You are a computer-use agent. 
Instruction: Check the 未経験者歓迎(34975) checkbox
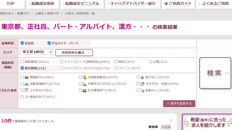[80, 77]
